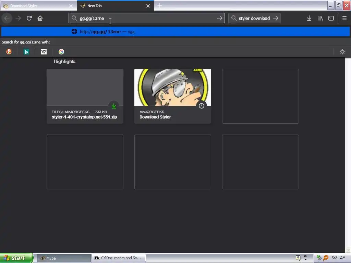Visit http://gg.gg/13rne suggestion
This screenshot has height=263, width=351.
[x=175, y=32]
